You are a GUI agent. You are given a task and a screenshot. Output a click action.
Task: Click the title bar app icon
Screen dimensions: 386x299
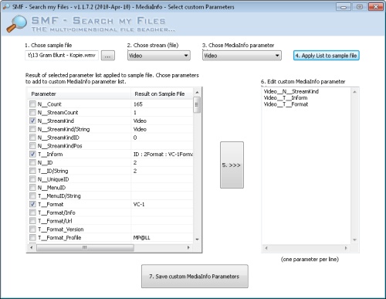(6, 7)
